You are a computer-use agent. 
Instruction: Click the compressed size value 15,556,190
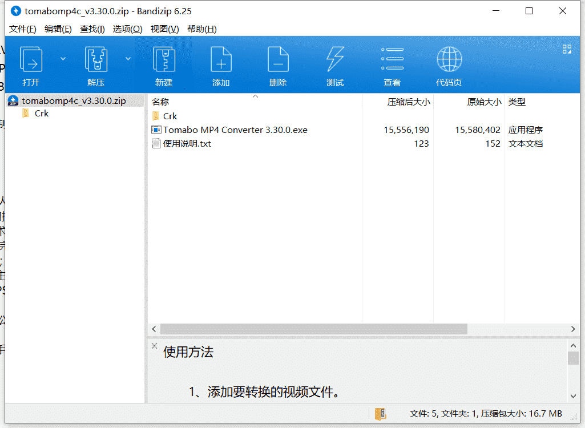coord(406,130)
